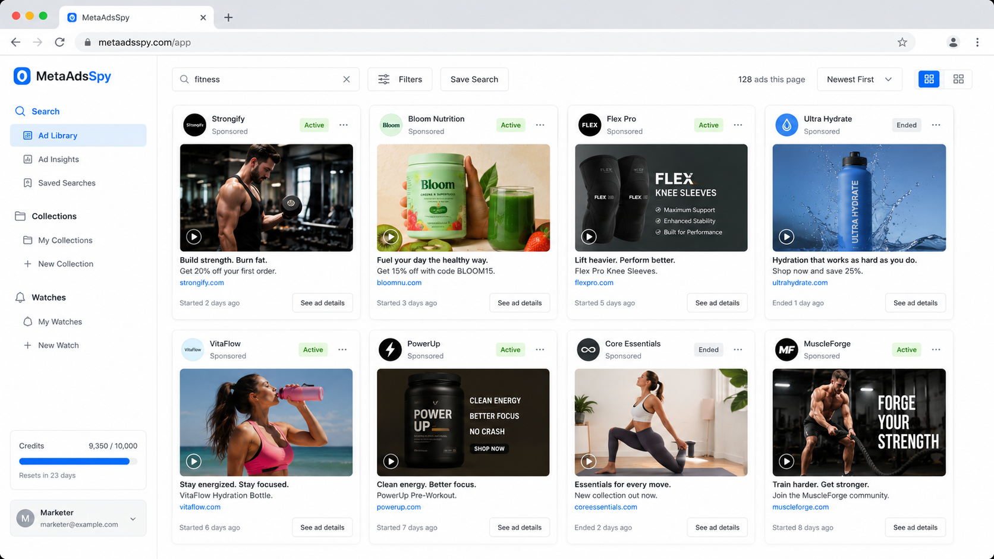The width and height of the screenshot is (994, 559).
Task: Clear the fitness search text
Action: point(347,80)
